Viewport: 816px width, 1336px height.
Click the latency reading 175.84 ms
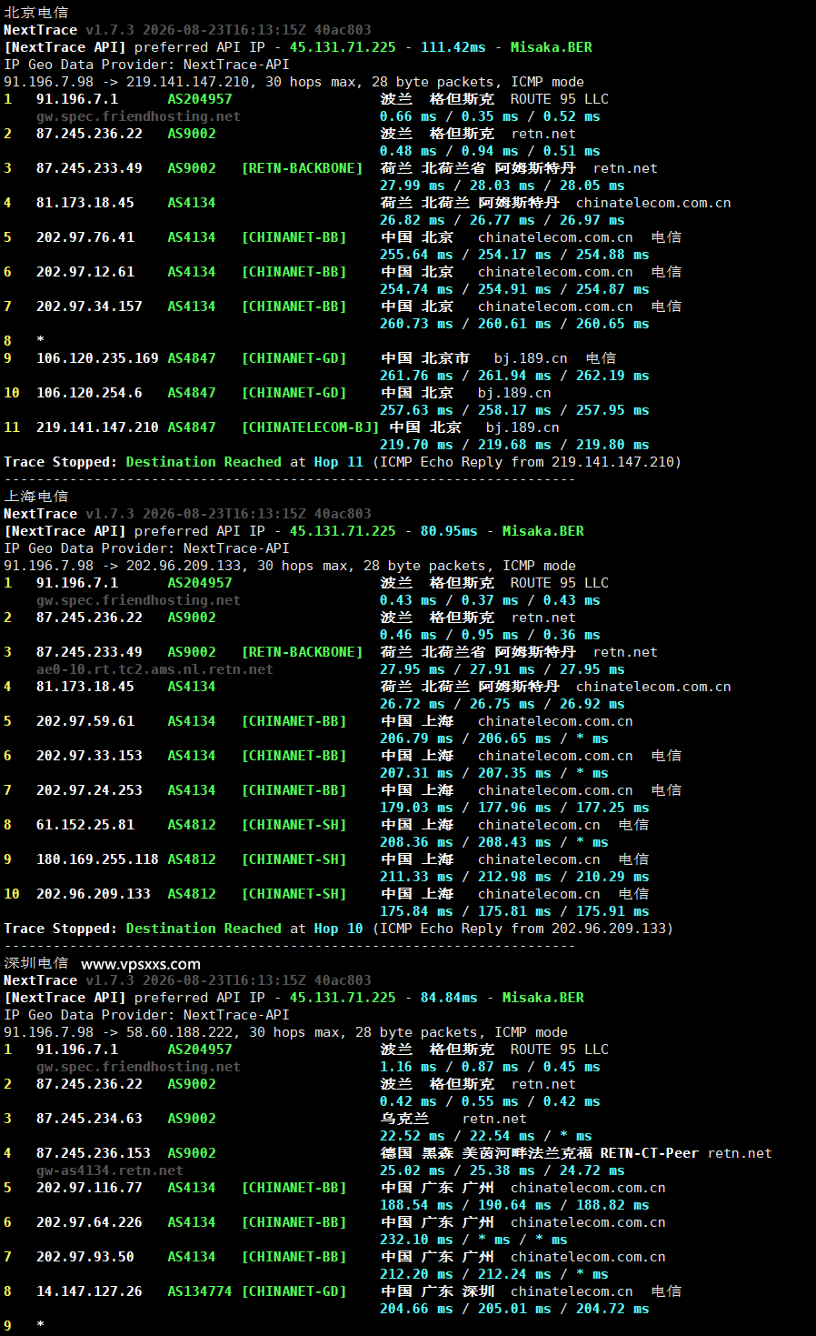[416, 911]
